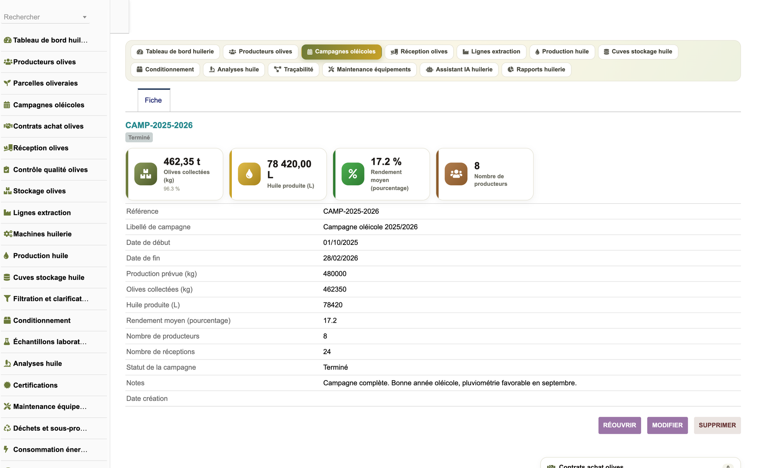Click the Producteurs olives people icon in sidebar
The height and width of the screenshot is (468, 757).
point(8,62)
